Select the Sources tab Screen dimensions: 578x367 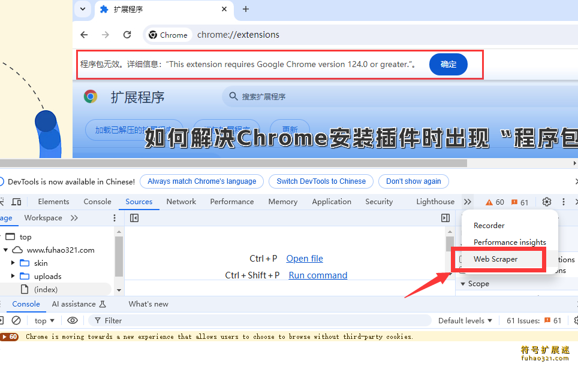tap(139, 202)
